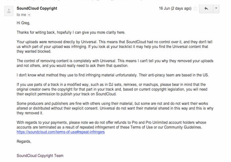This screenshot has width=231, height=162.
Task: Star this email from SoundCloud Copyright
Action: pyautogui.click(x=195, y=8)
